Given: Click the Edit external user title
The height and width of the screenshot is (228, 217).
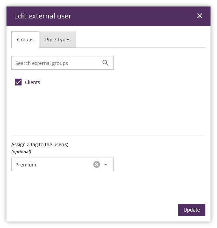Looking at the screenshot, I should (43, 16).
